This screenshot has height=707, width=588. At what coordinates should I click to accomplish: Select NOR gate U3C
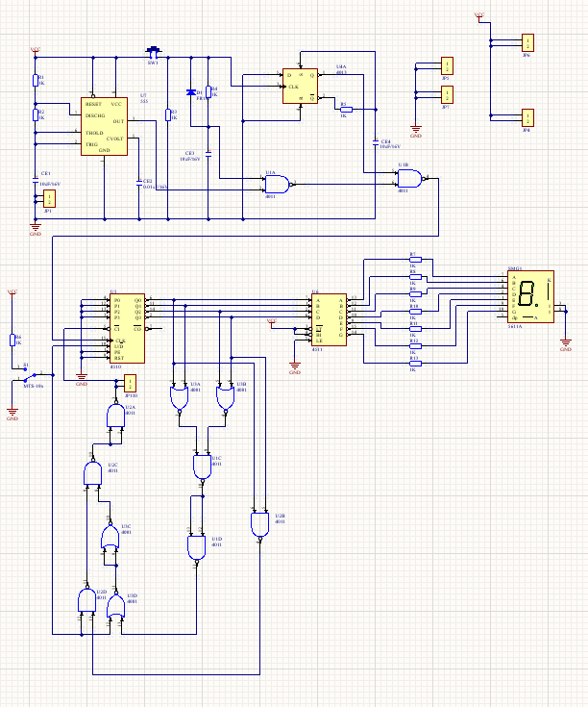pyautogui.click(x=110, y=537)
